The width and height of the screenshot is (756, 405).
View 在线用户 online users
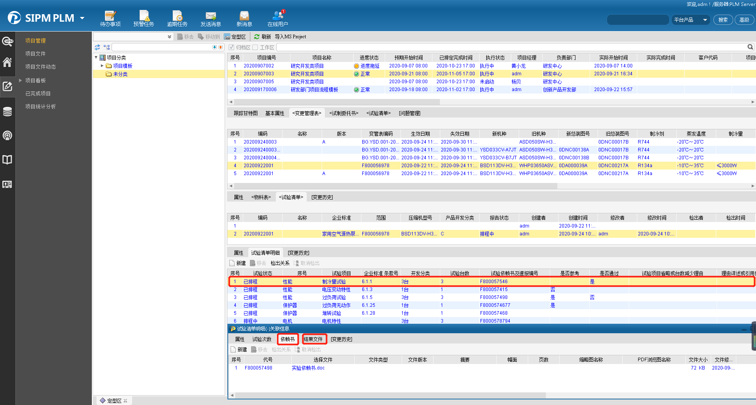click(x=277, y=19)
